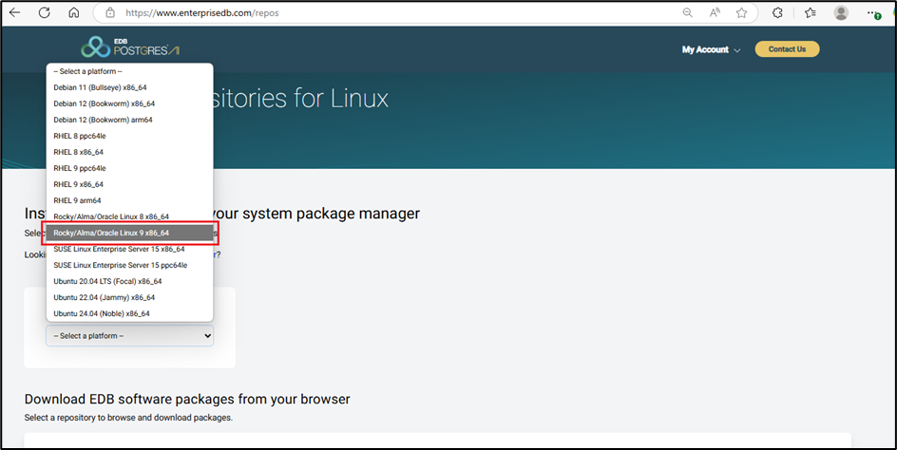Select RHEL 9 arm64 option
The image size is (897, 450).
tap(130, 200)
